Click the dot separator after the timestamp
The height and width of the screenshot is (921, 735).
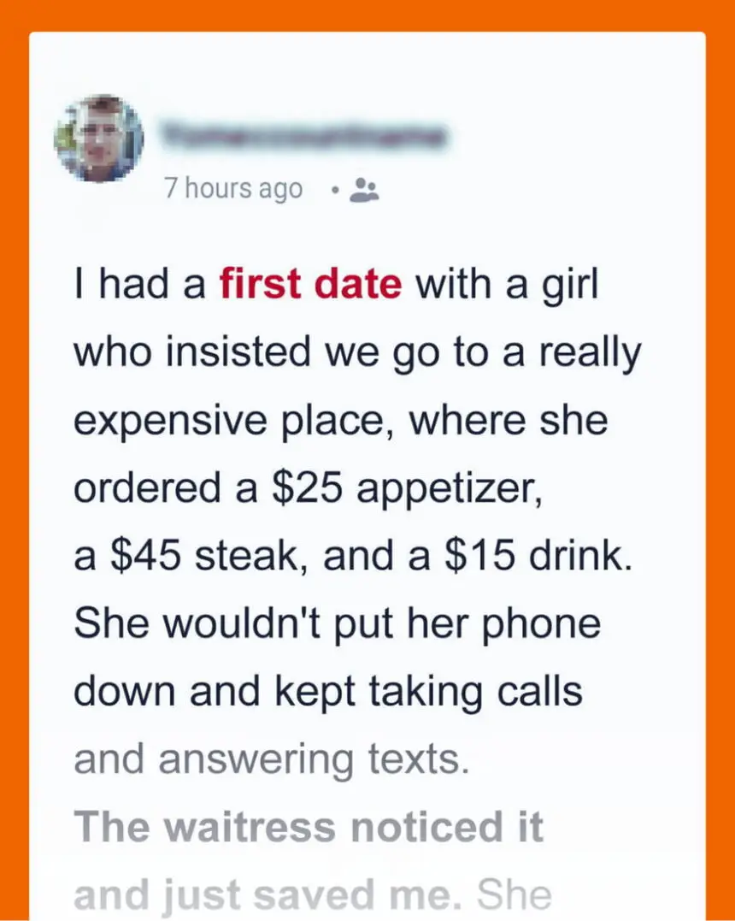[x=337, y=189]
